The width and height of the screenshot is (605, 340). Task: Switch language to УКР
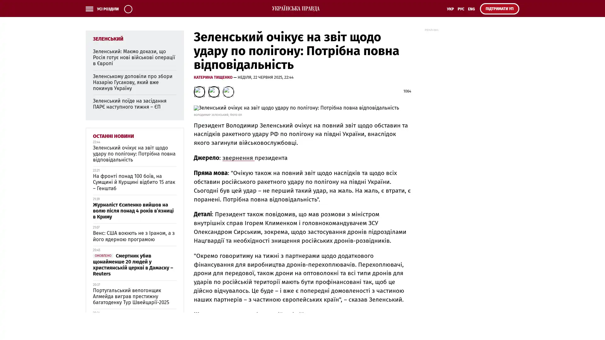pyautogui.click(x=450, y=9)
